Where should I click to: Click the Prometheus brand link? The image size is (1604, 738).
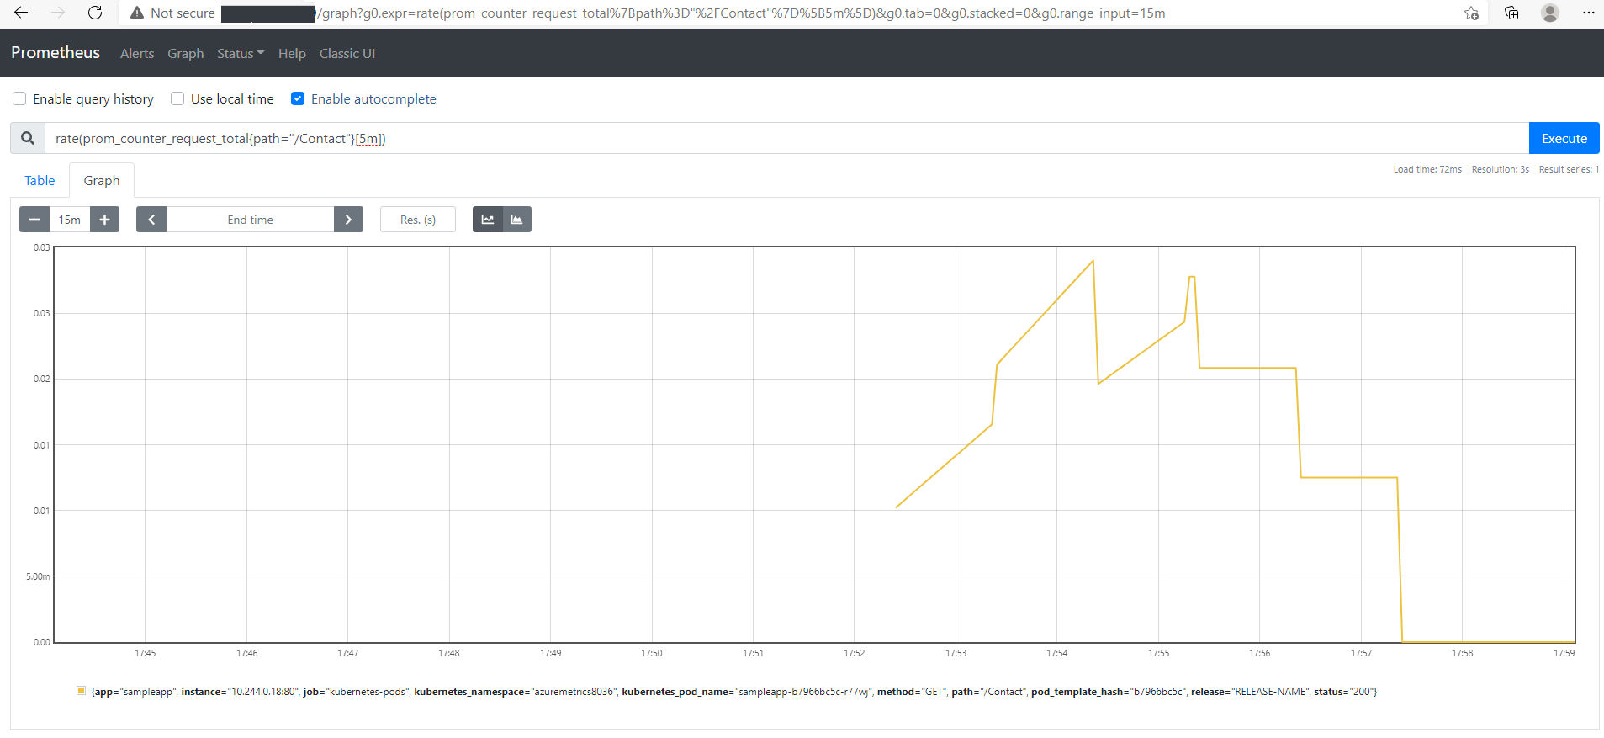[x=56, y=52]
